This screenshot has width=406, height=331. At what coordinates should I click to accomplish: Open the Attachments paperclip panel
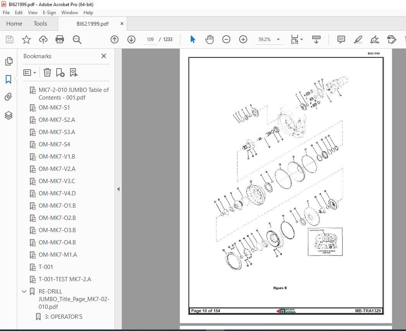pos(8,97)
